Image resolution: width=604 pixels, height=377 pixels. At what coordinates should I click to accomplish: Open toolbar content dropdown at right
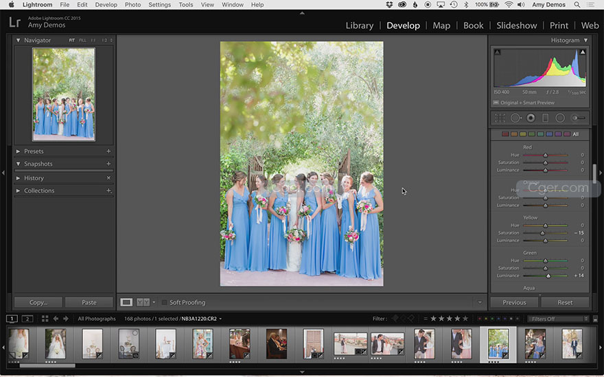click(480, 302)
